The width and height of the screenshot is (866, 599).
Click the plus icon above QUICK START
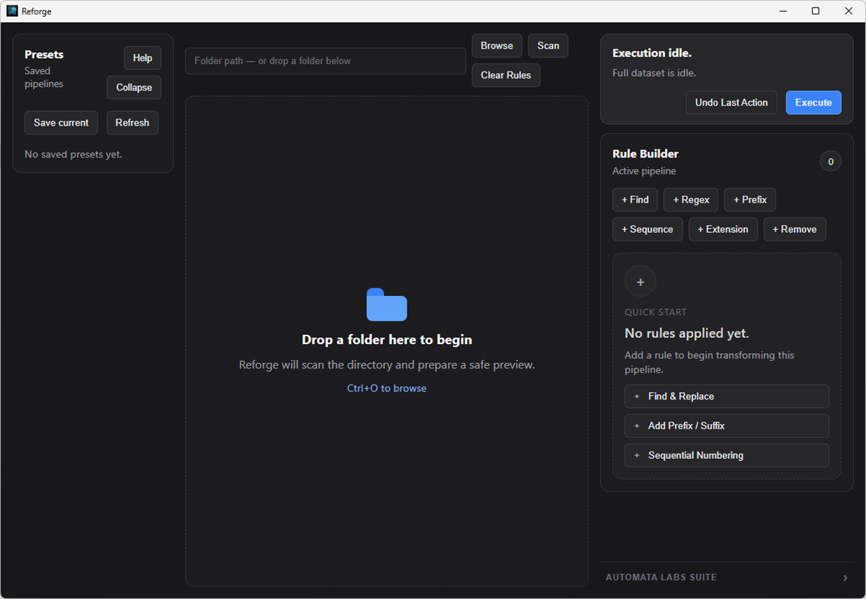(640, 281)
